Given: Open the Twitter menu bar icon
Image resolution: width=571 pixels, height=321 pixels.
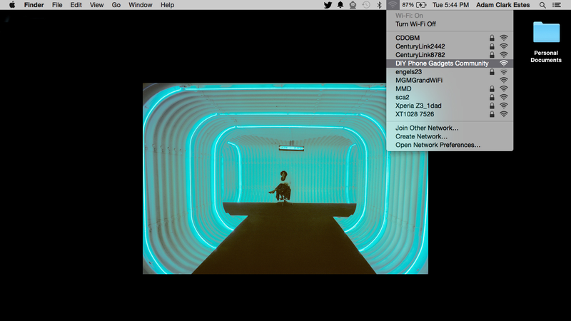Looking at the screenshot, I should point(328,5).
